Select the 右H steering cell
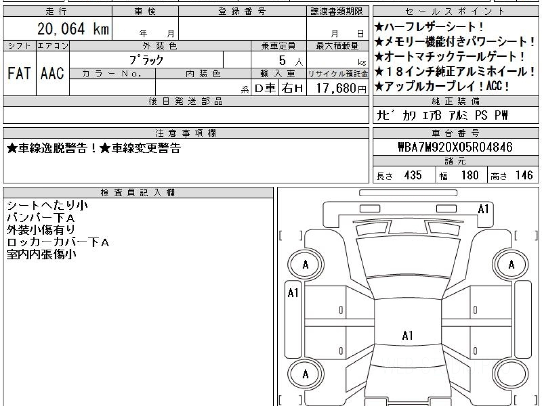Screen dimensions: 542x406 tap(293, 88)
